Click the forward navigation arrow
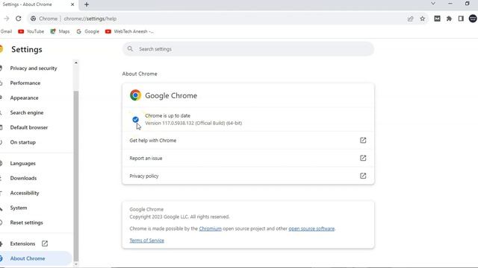 (7, 19)
